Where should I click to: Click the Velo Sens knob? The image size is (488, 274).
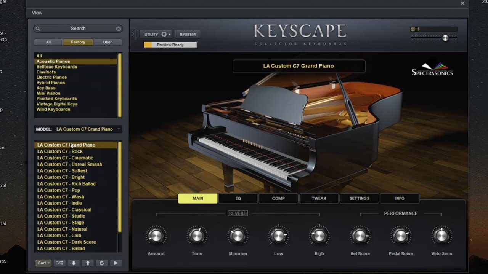click(x=441, y=236)
